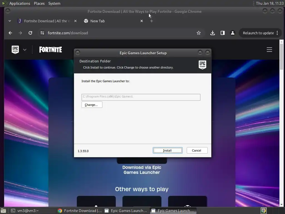The image size is (285, 214).
Task: Open the System menu
Action: (54, 3)
